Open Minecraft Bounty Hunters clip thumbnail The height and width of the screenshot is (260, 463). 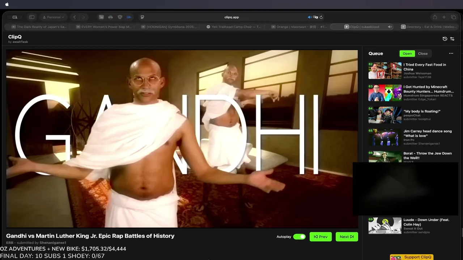click(385, 93)
